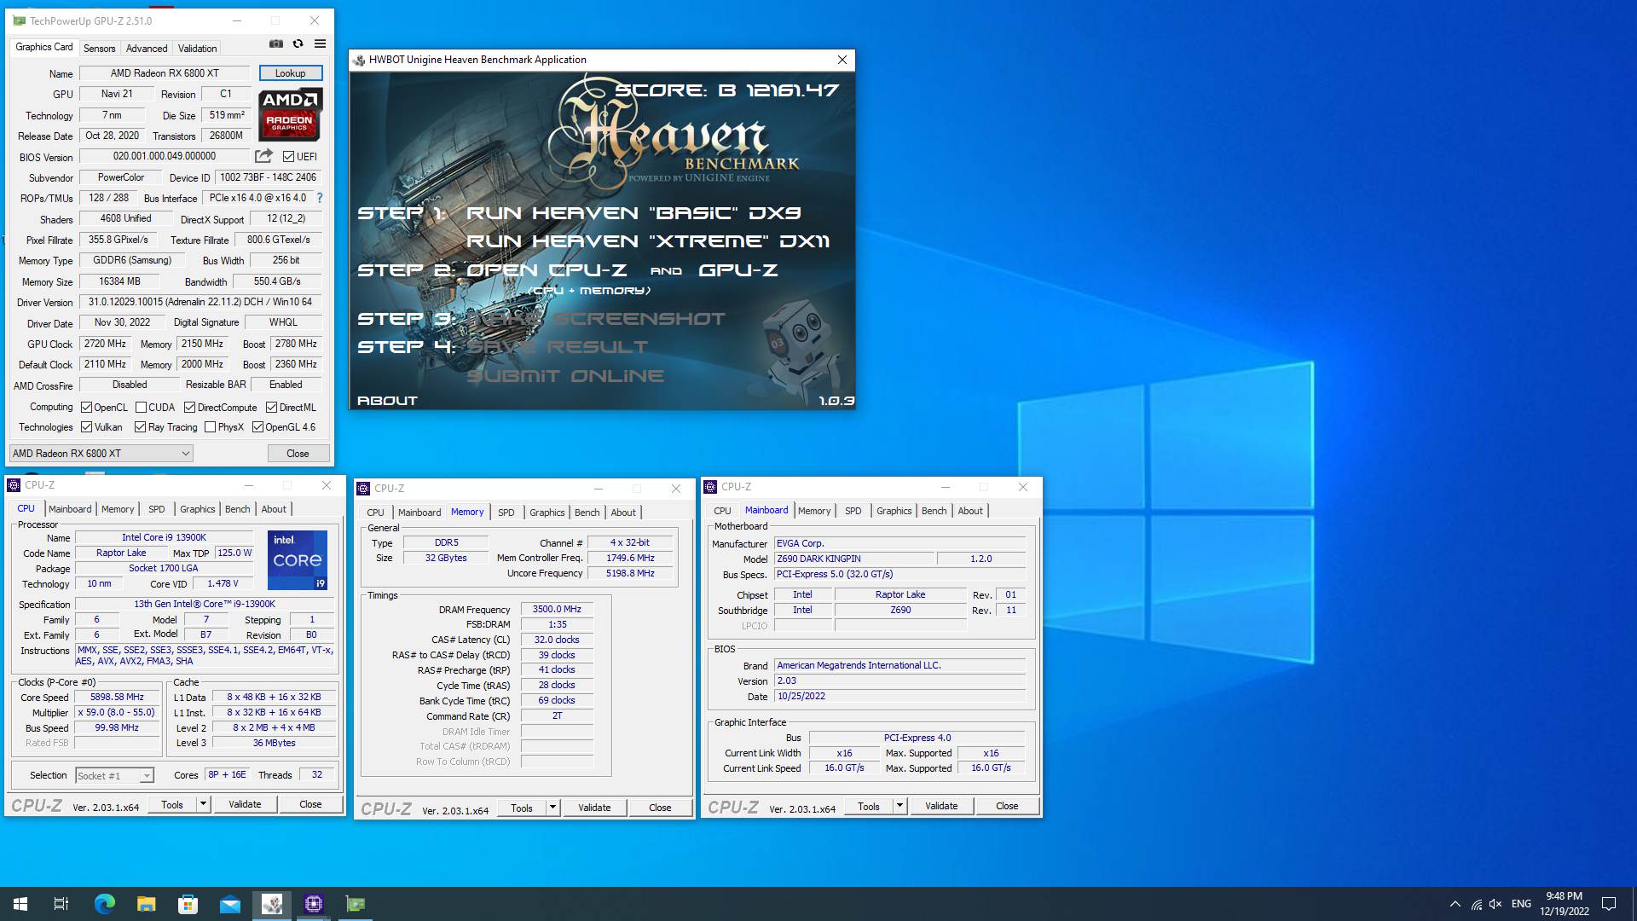
Task: Open the Windows Start menu
Action: click(20, 904)
